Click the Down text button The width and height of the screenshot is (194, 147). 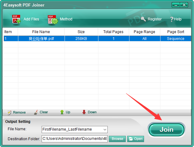[x=92, y=112]
